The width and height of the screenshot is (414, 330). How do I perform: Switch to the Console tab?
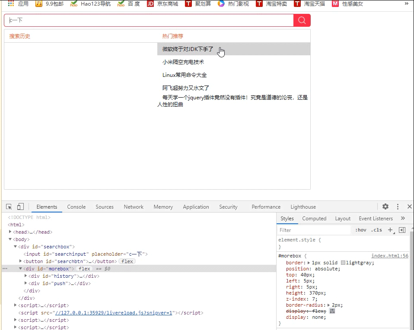click(76, 207)
